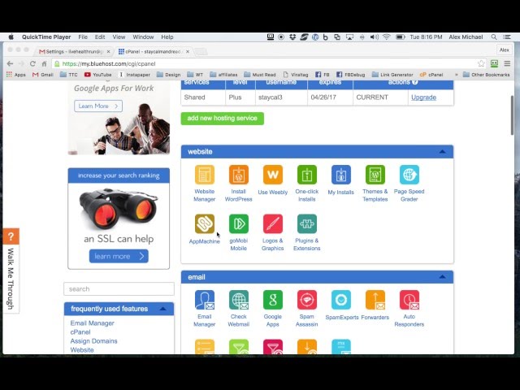Open the YouTube bookmark
This screenshot has height=390, width=520.
97,75
